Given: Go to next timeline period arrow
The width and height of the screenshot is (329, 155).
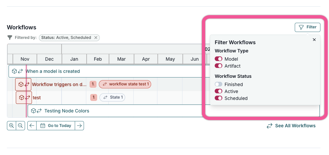Looking at the screenshot, I should (79, 126).
